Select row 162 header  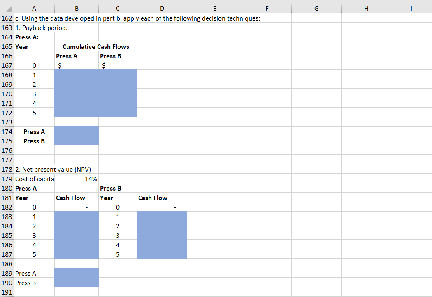7,18
